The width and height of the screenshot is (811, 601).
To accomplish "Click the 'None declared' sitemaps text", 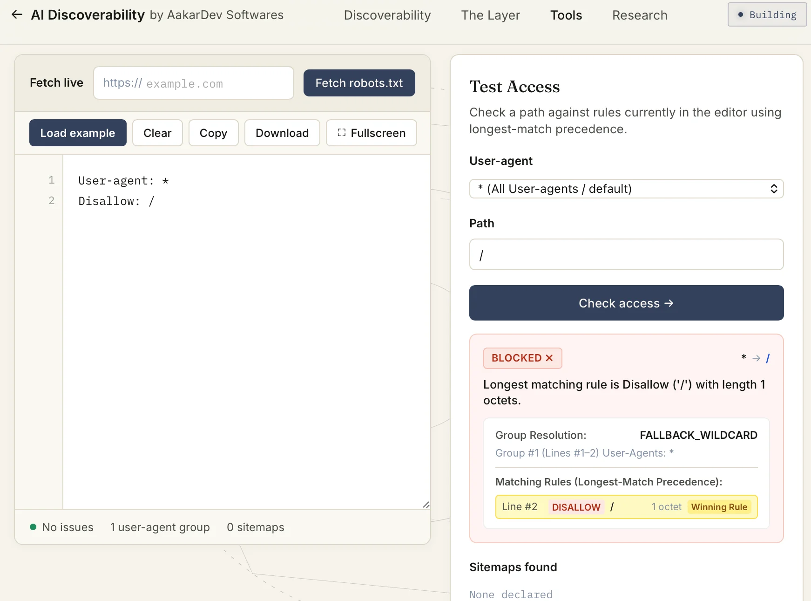I will pos(511,594).
